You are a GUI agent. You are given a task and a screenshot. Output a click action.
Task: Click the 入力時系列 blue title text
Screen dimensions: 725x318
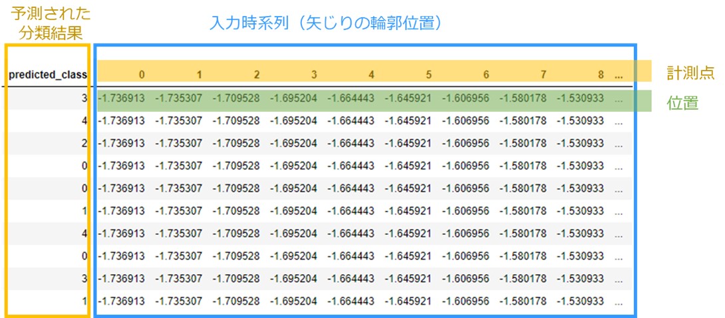tap(326, 23)
